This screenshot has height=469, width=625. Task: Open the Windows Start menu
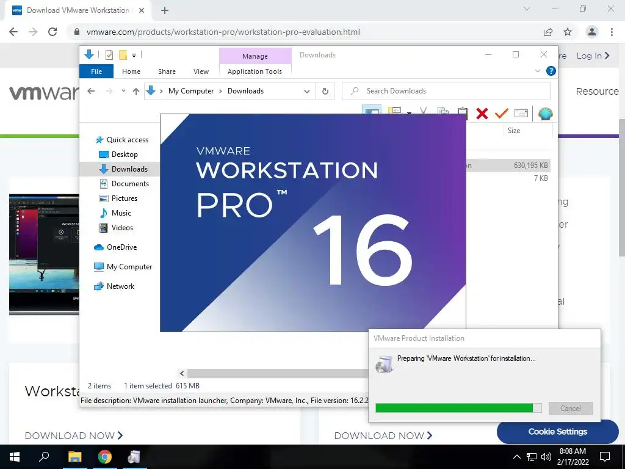click(15, 457)
